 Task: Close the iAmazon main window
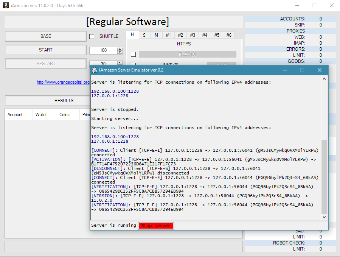pyautogui.click(x=332, y=5)
